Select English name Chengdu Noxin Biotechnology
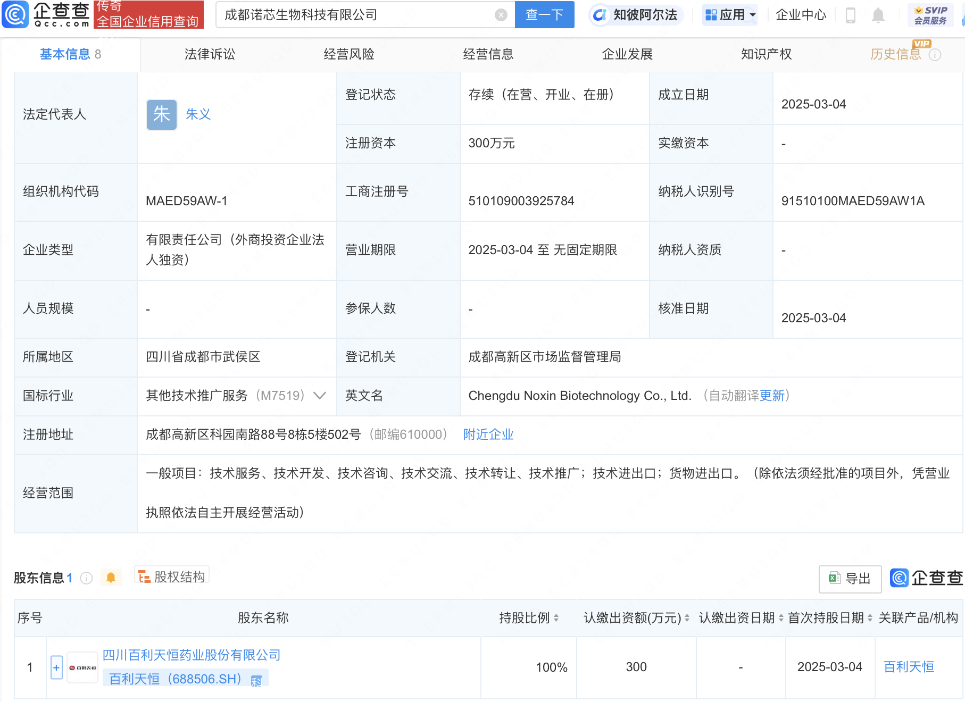Screen dimensions: 965x702 click(580, 396)
